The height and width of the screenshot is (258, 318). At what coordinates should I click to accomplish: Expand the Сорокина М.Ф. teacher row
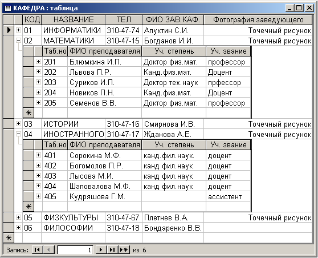click(38, 155)
